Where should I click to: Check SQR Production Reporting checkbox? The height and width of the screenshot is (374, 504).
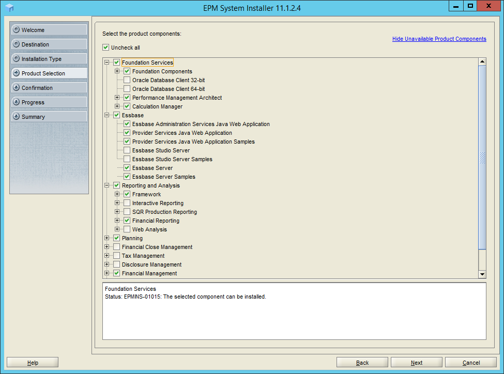127,212
